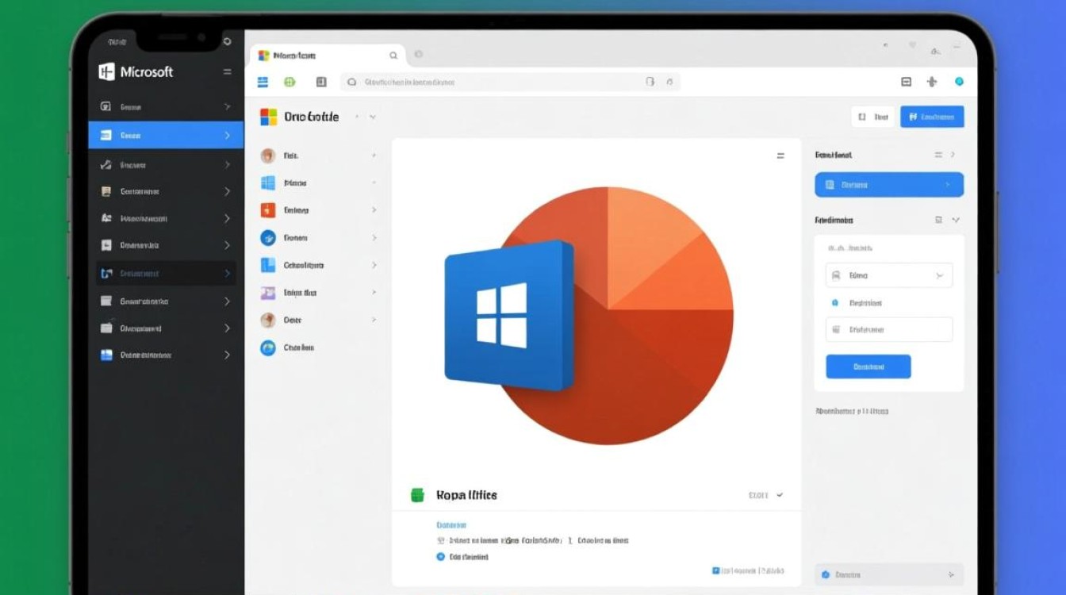Screen dimensions: 1066x595
Task: Open the first row under the Microsoft header
Action: pos(166,106)
